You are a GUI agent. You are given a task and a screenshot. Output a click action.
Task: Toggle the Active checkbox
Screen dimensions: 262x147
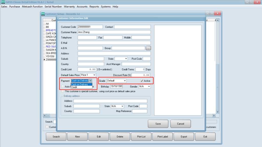click(142, 81)
